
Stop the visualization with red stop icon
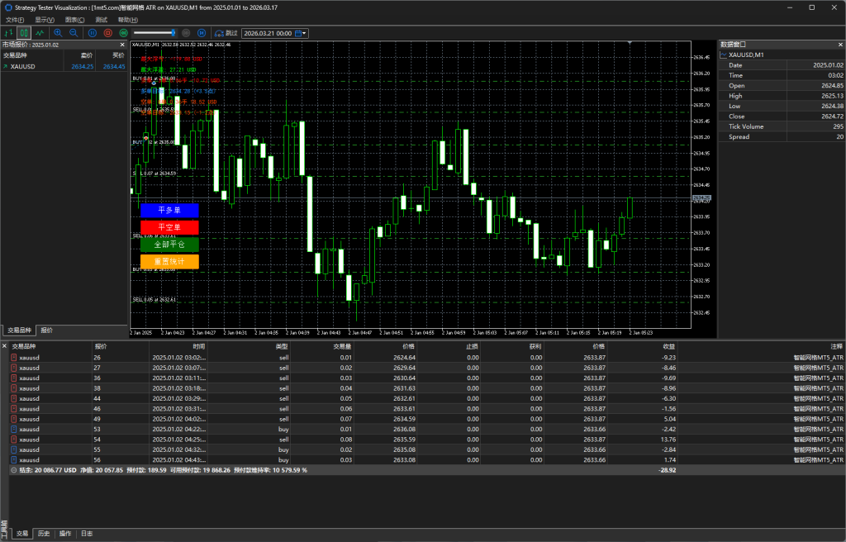(107, 33)
